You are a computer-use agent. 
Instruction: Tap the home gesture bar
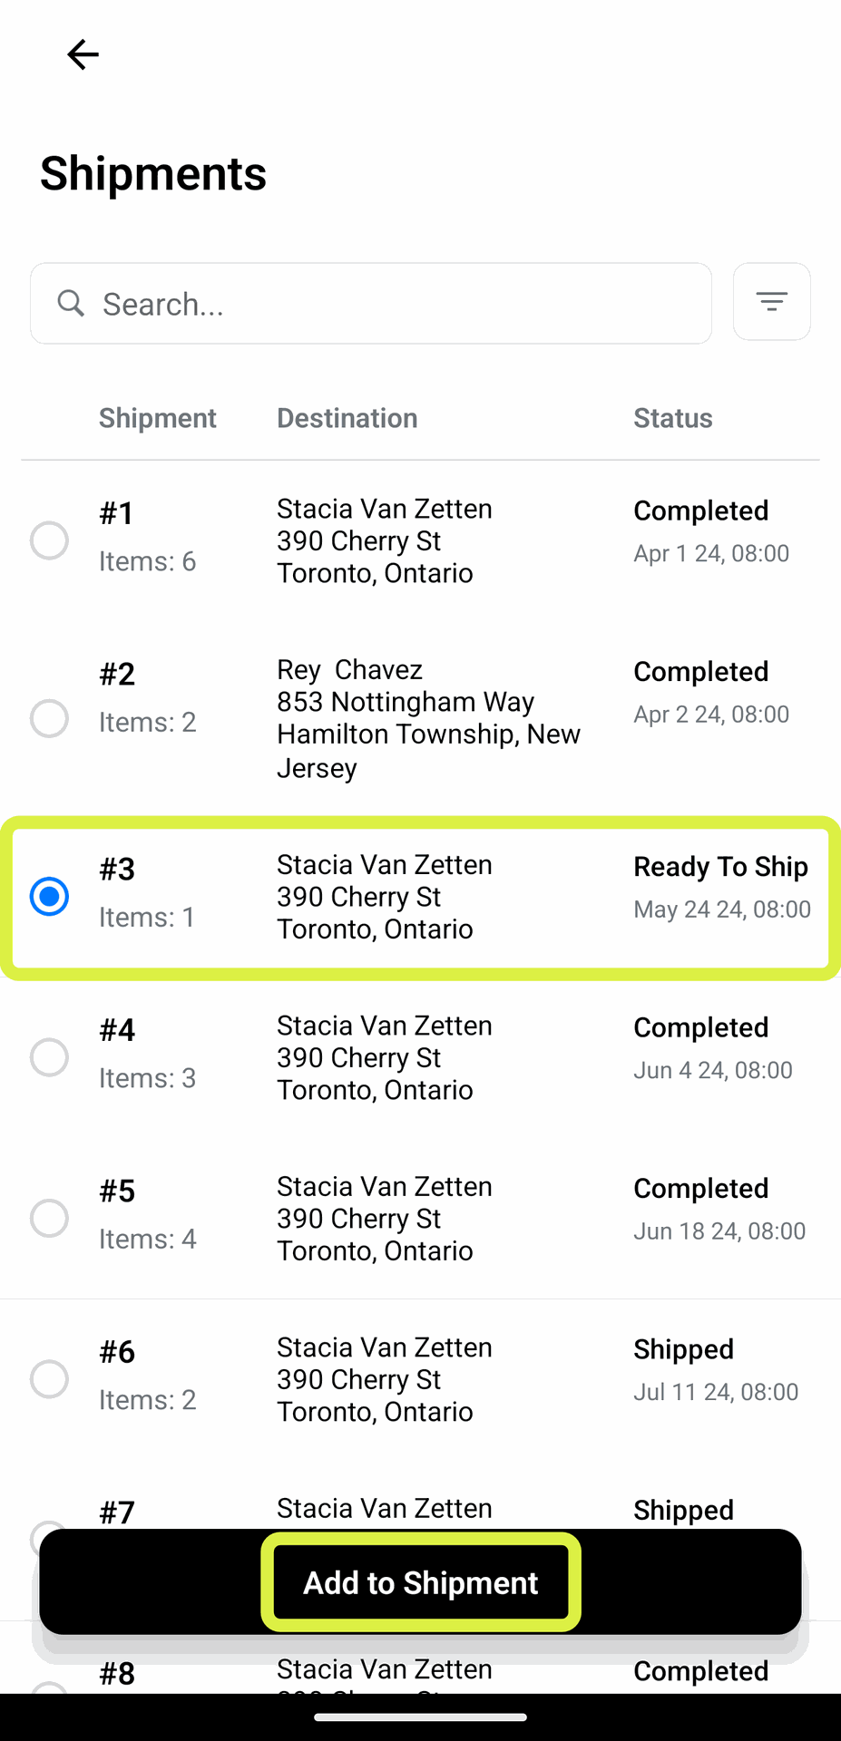pyautogui.click(x=420, y=1717)
